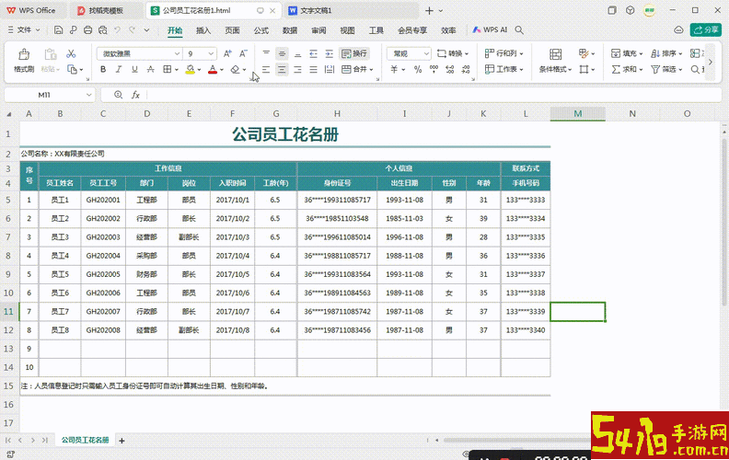Click the percent style icon
Screen dimensions: 729x460
(418, 69)
